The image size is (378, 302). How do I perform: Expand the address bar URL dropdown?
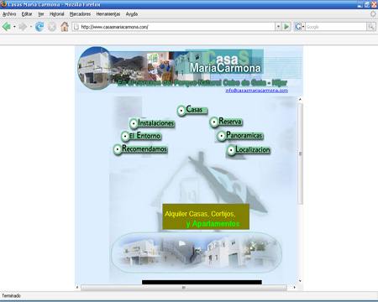click(x=278, y=27)
